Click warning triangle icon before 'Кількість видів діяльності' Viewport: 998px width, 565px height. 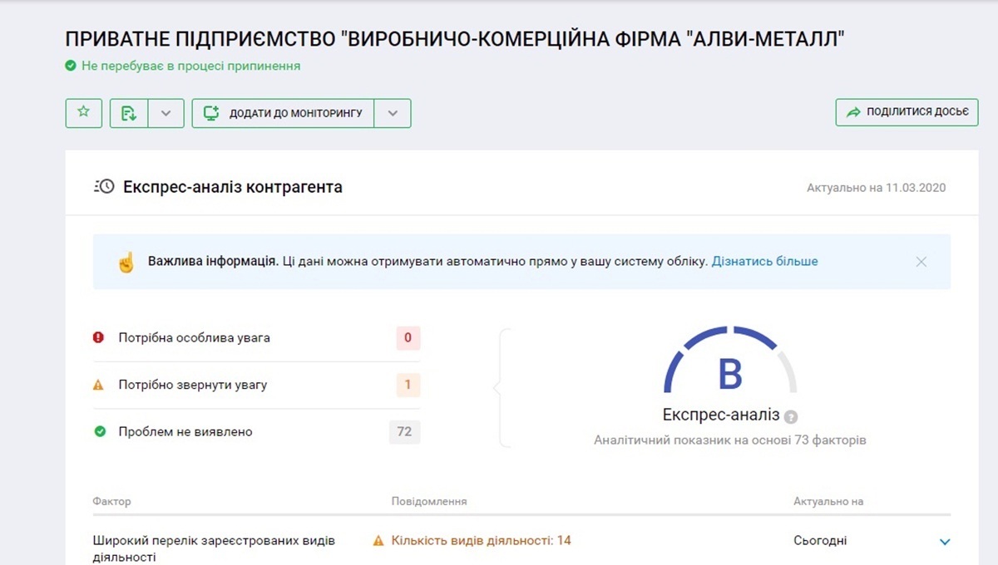click(378, 541)
